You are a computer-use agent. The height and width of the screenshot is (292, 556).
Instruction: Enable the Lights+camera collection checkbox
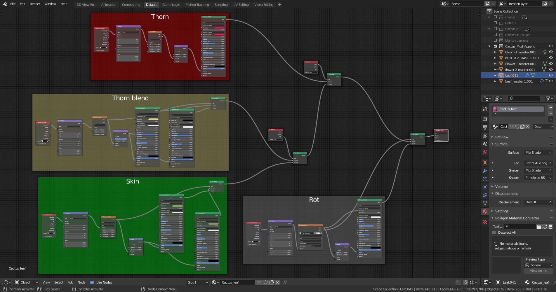click(495, 41)
